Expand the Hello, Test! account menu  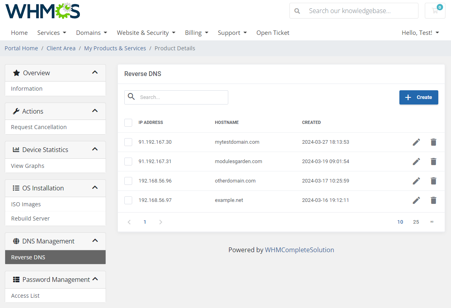[420, 32]
